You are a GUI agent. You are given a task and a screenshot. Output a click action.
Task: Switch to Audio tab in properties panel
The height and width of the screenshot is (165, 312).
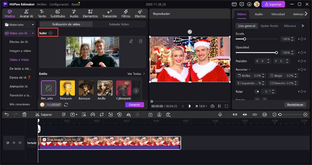pyautogui.click(x=259, y=14)
